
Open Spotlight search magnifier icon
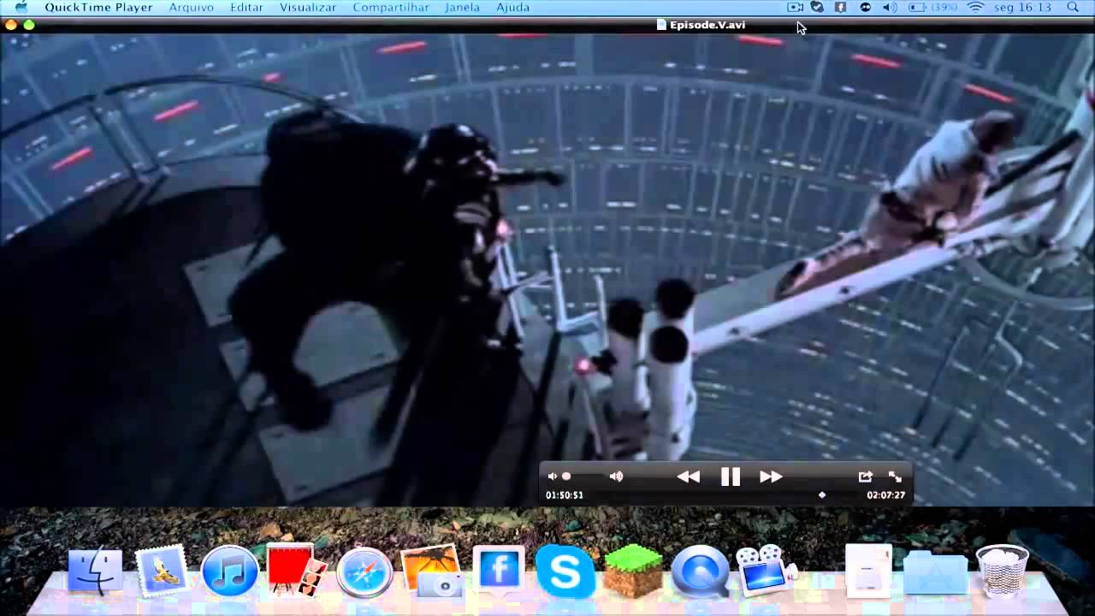tap(1073, 7)
